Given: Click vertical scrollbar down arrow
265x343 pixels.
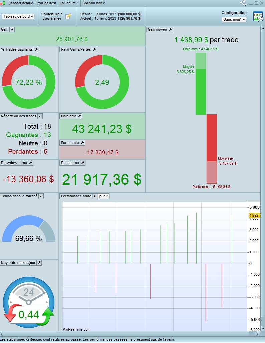Looking at the screenshot, I should (263, 328).
